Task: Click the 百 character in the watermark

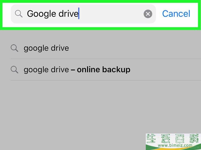Action: (x=180, y=138)
